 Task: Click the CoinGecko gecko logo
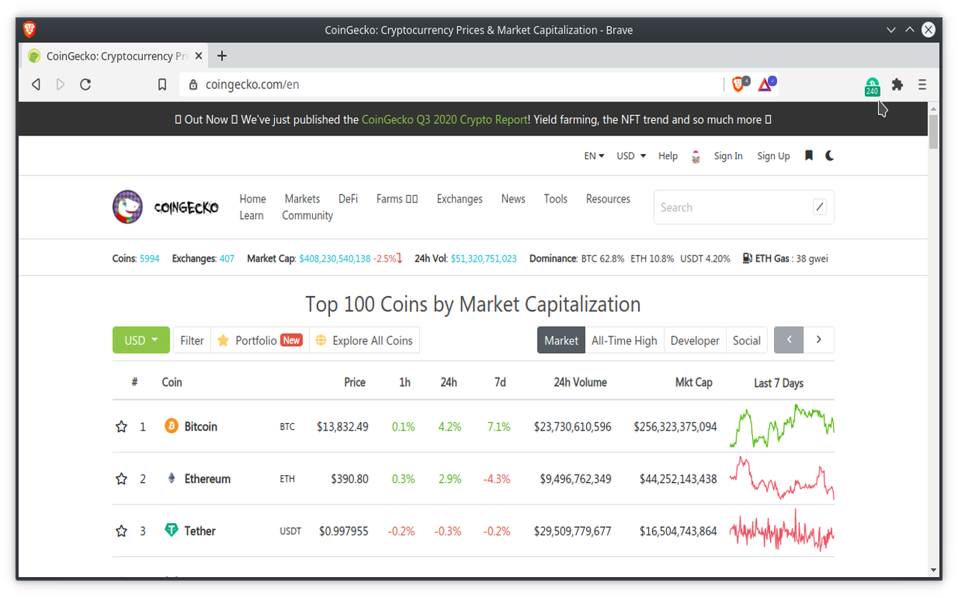click(165, 207)
